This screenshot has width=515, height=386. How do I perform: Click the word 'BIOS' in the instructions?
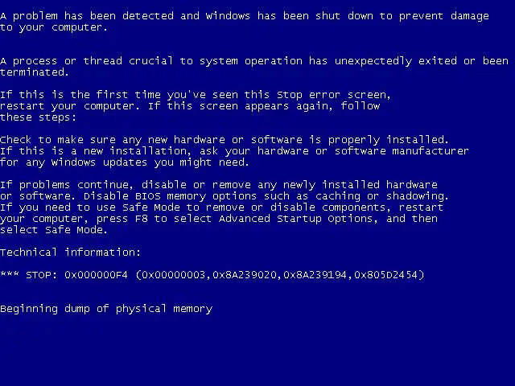(148, 196)
